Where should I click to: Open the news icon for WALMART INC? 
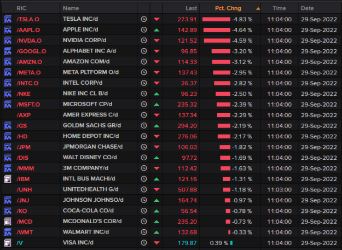(x=8, y=232)
